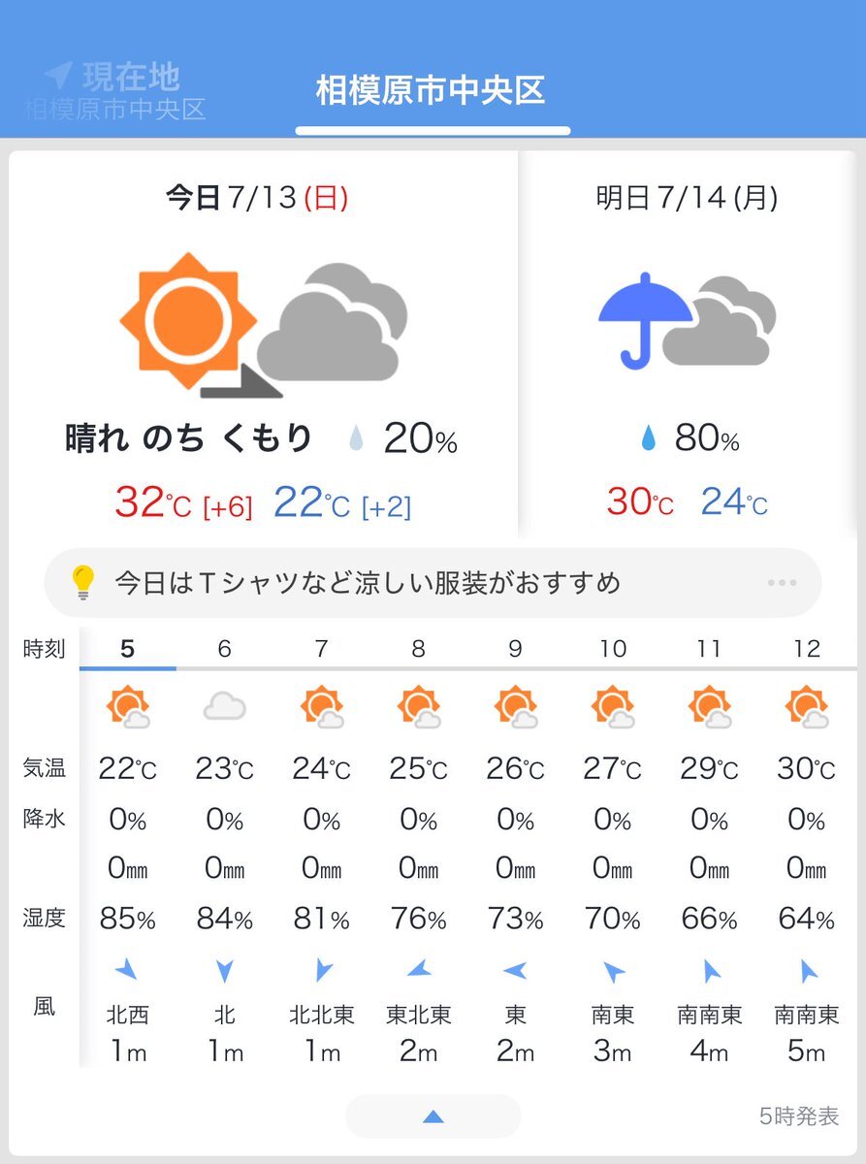This screenshot has width=866, height=1164.
Task: Open tomorrow's umbrella and cloud icon
Action: (x=687, y=321)
